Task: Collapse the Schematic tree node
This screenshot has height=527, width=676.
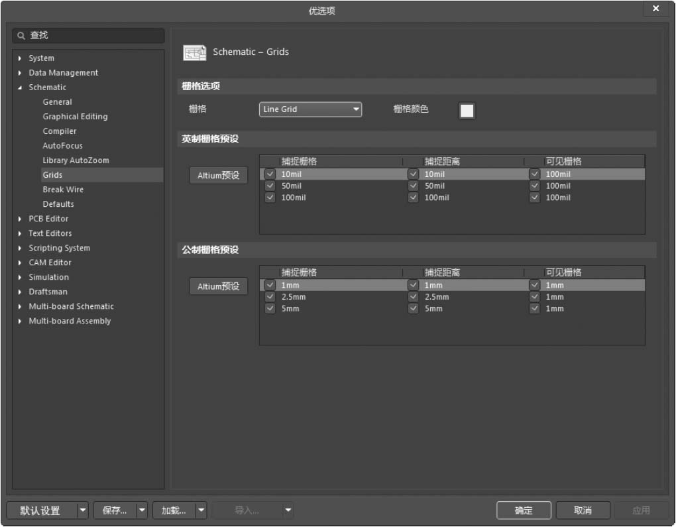Action: pos(20,88)
